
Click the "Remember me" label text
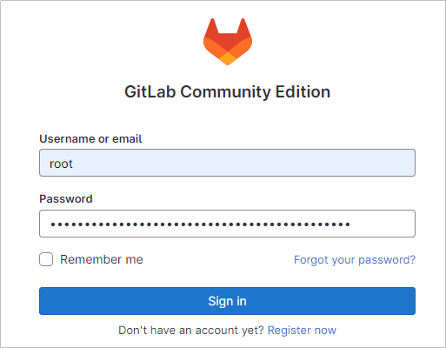coord(102,259)
